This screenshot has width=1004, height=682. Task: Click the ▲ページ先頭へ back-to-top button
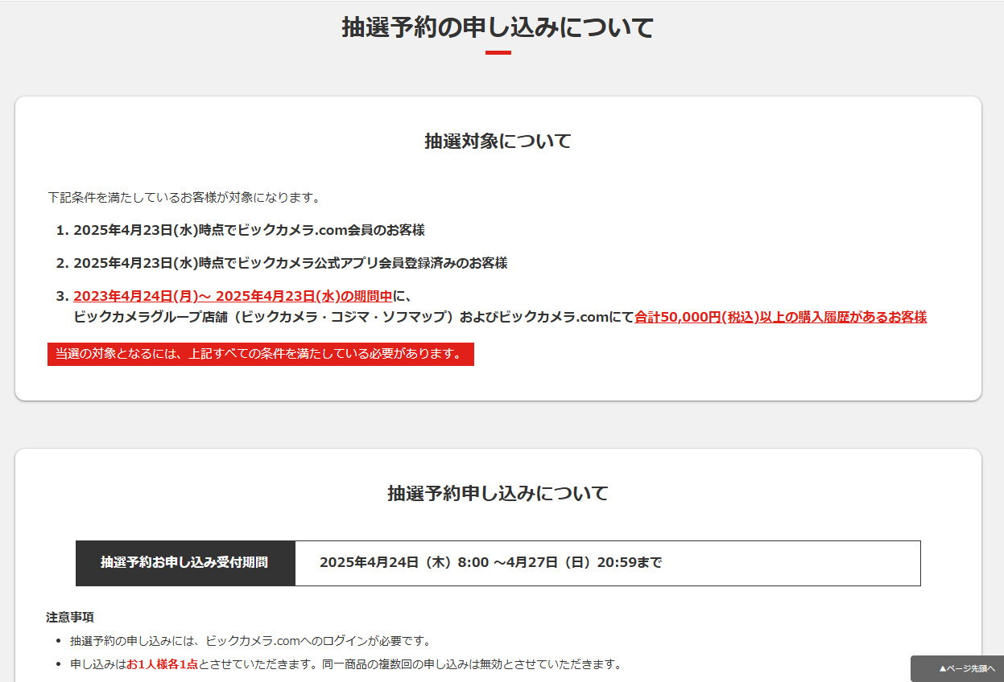pos(957,668)
